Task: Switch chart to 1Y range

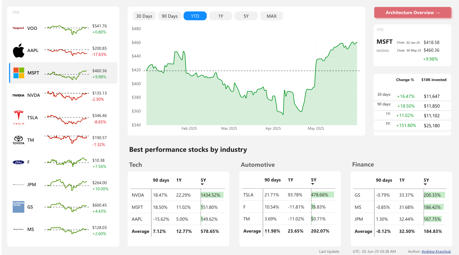Action: [221, 16]
